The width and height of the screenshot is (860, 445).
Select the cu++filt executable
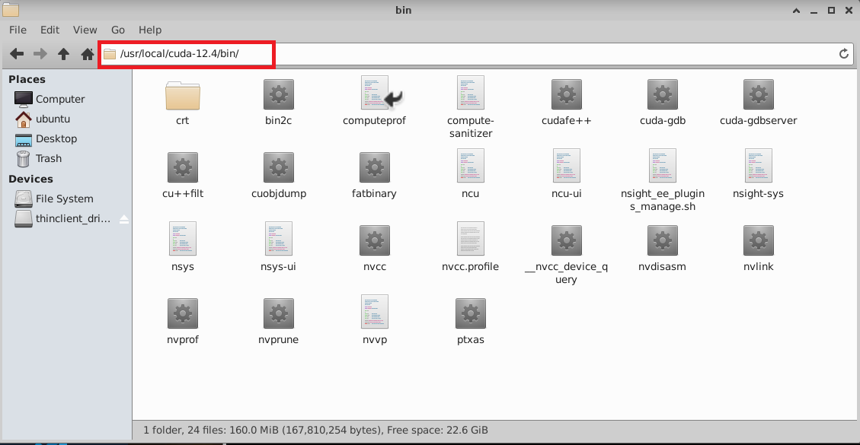(183, 167)
